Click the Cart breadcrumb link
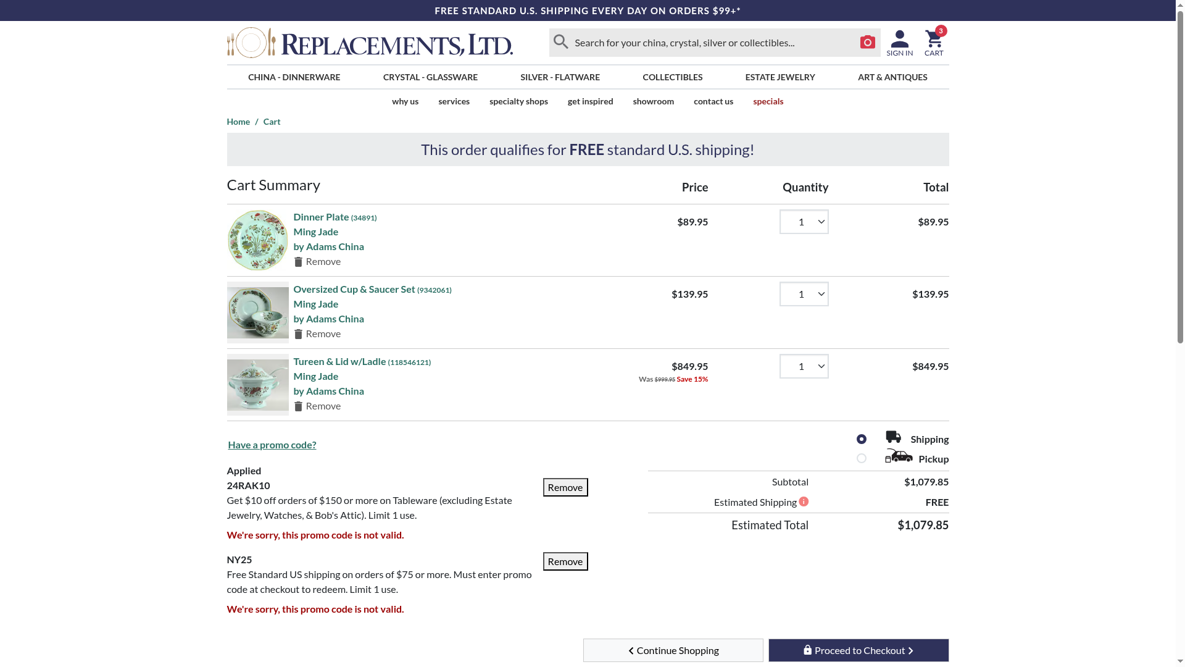Screen dimensions: 1185x667 tap(272, 122)
